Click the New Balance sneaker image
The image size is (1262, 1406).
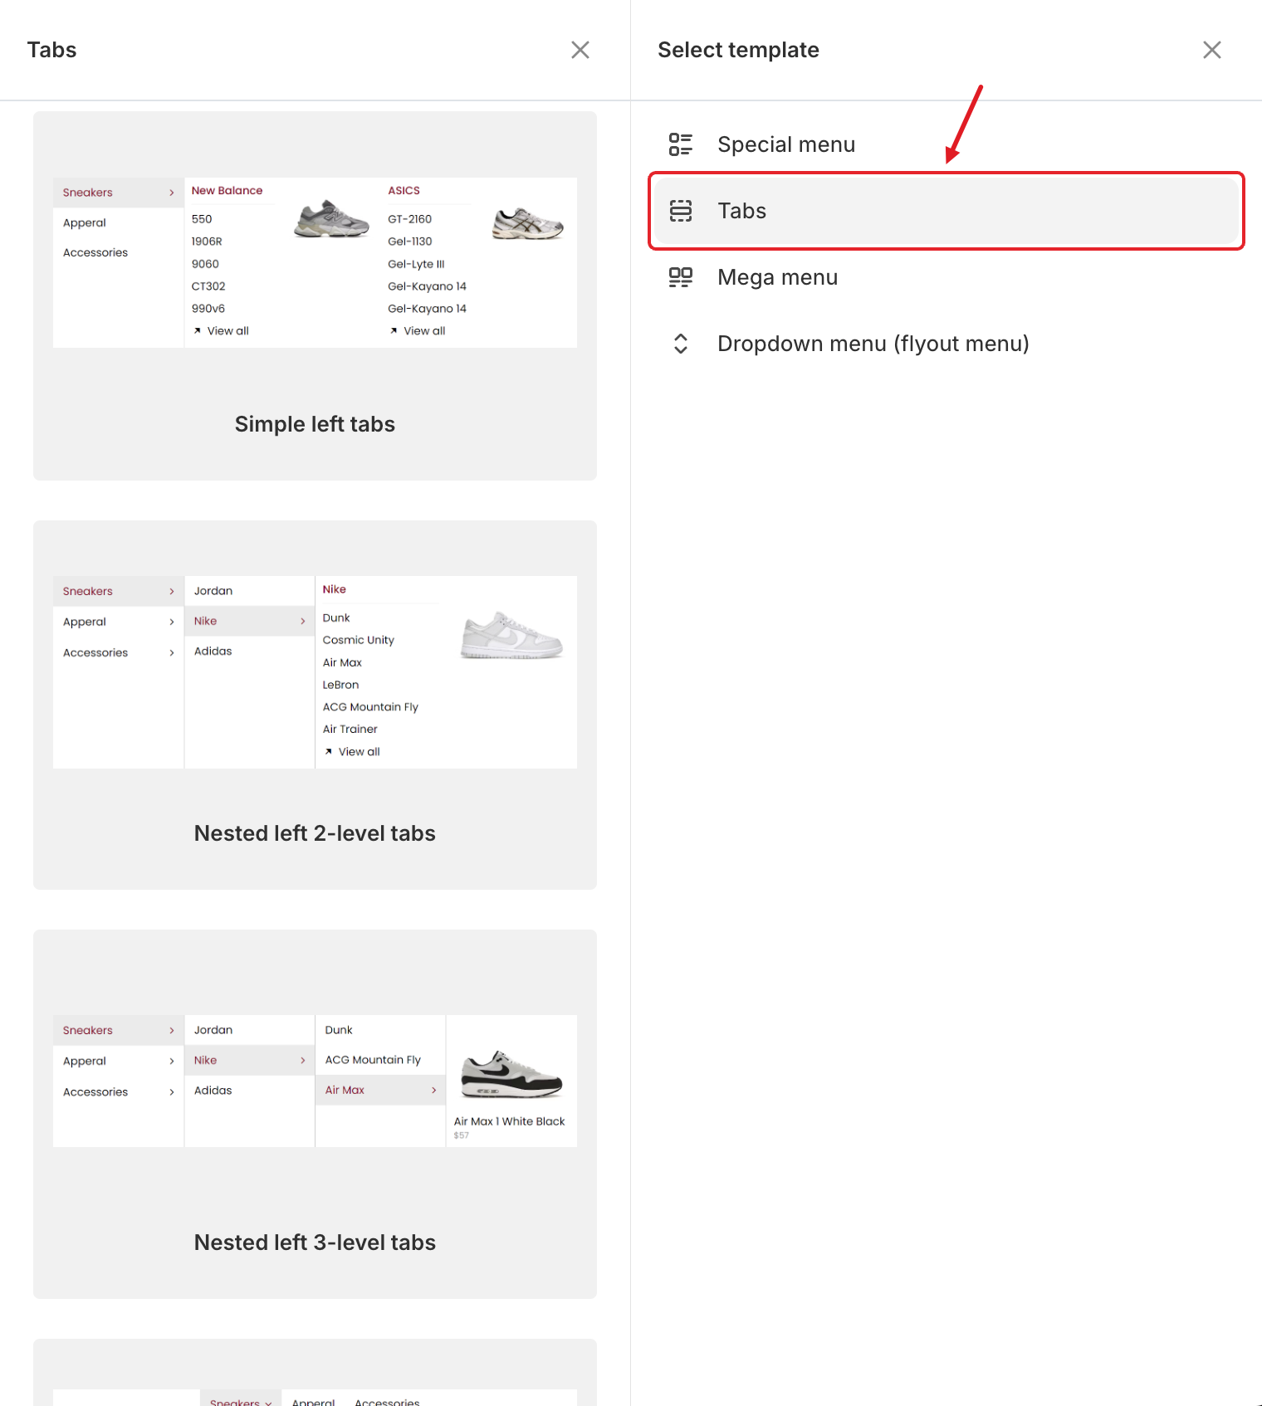click(332, 219)
